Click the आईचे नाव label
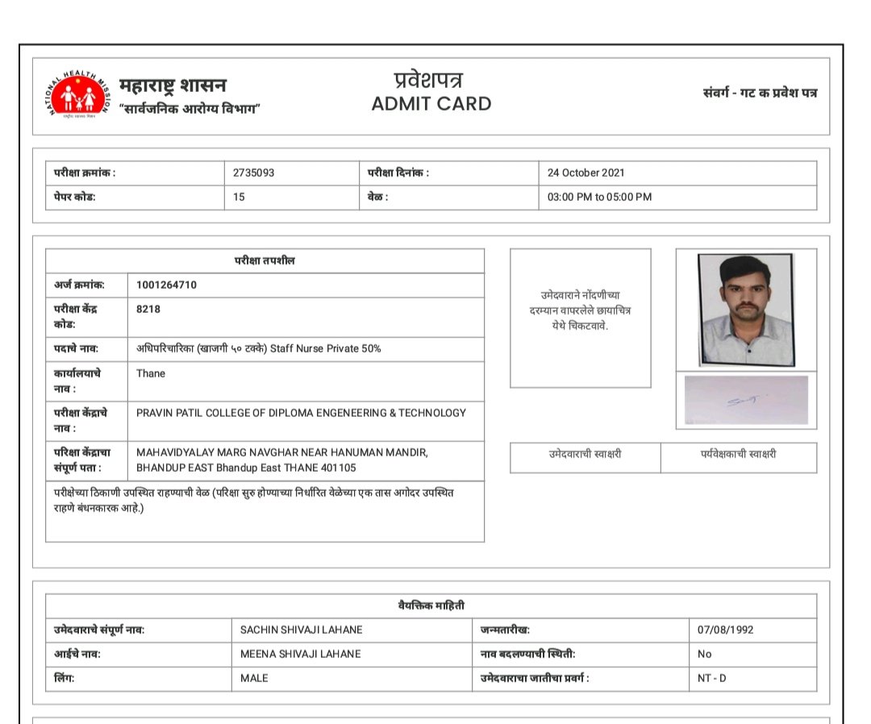The width and height of the screenshot is (871, 724). [77, 654]
